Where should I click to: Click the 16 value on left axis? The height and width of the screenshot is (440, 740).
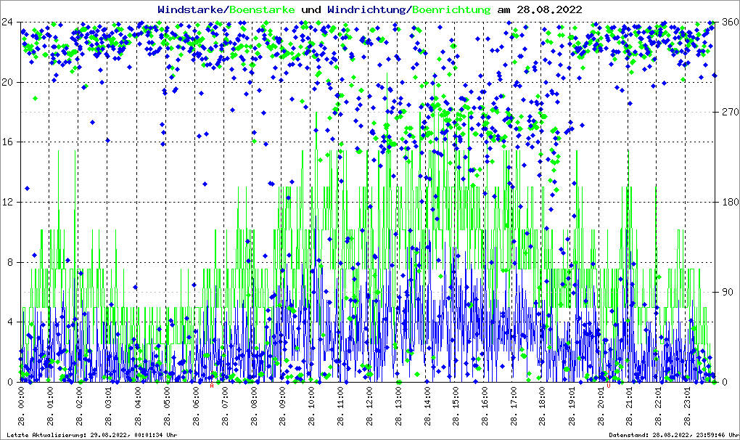(x=8, y=142)
